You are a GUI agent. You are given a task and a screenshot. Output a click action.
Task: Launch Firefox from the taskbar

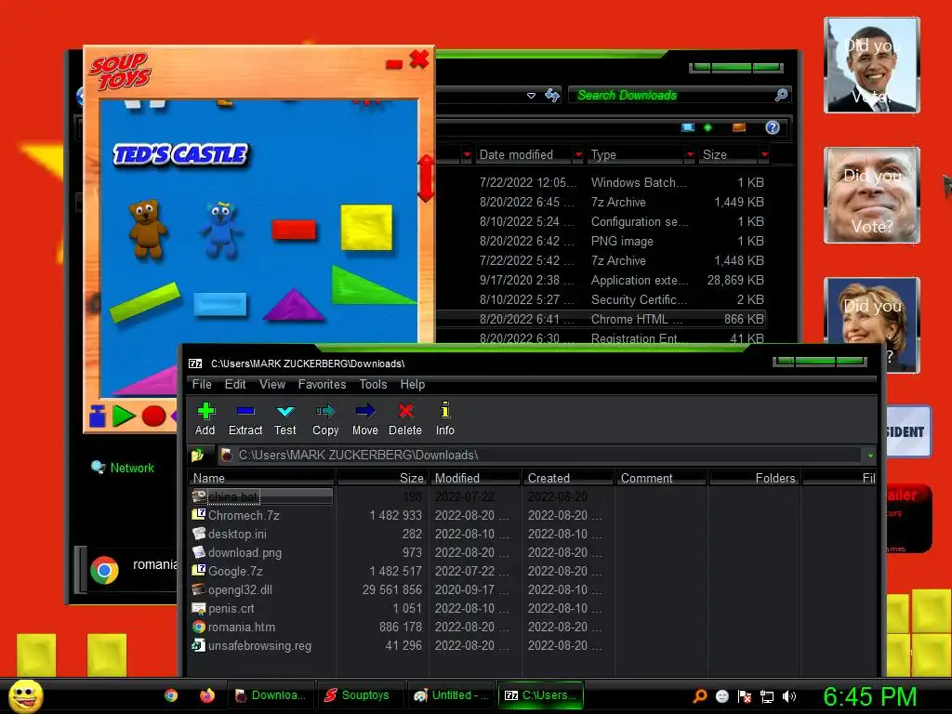click(x=207, y=695)
